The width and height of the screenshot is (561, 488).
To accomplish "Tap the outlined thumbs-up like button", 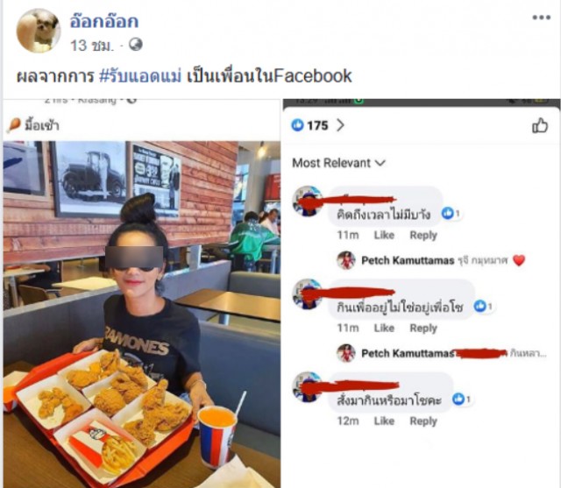I will coord(540,125).
